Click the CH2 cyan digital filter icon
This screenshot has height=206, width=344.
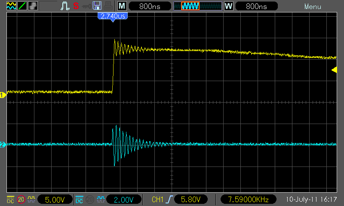tap(101, 200)
